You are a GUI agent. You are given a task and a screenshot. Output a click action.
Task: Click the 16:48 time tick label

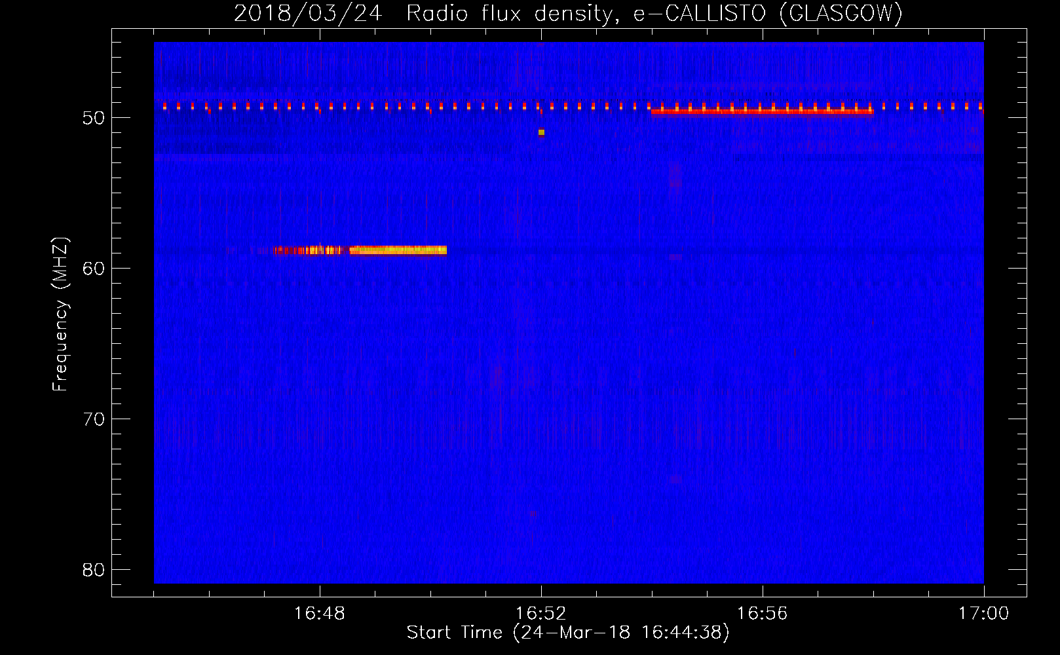click(320, 614)
